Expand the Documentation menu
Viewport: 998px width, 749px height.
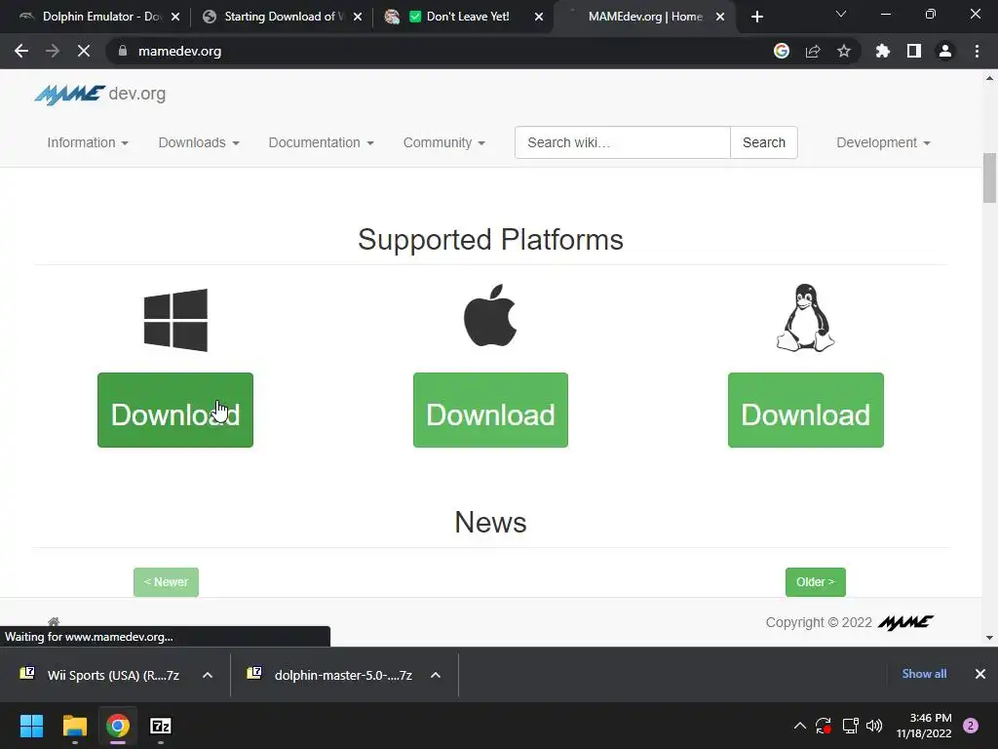pos(321,142)
